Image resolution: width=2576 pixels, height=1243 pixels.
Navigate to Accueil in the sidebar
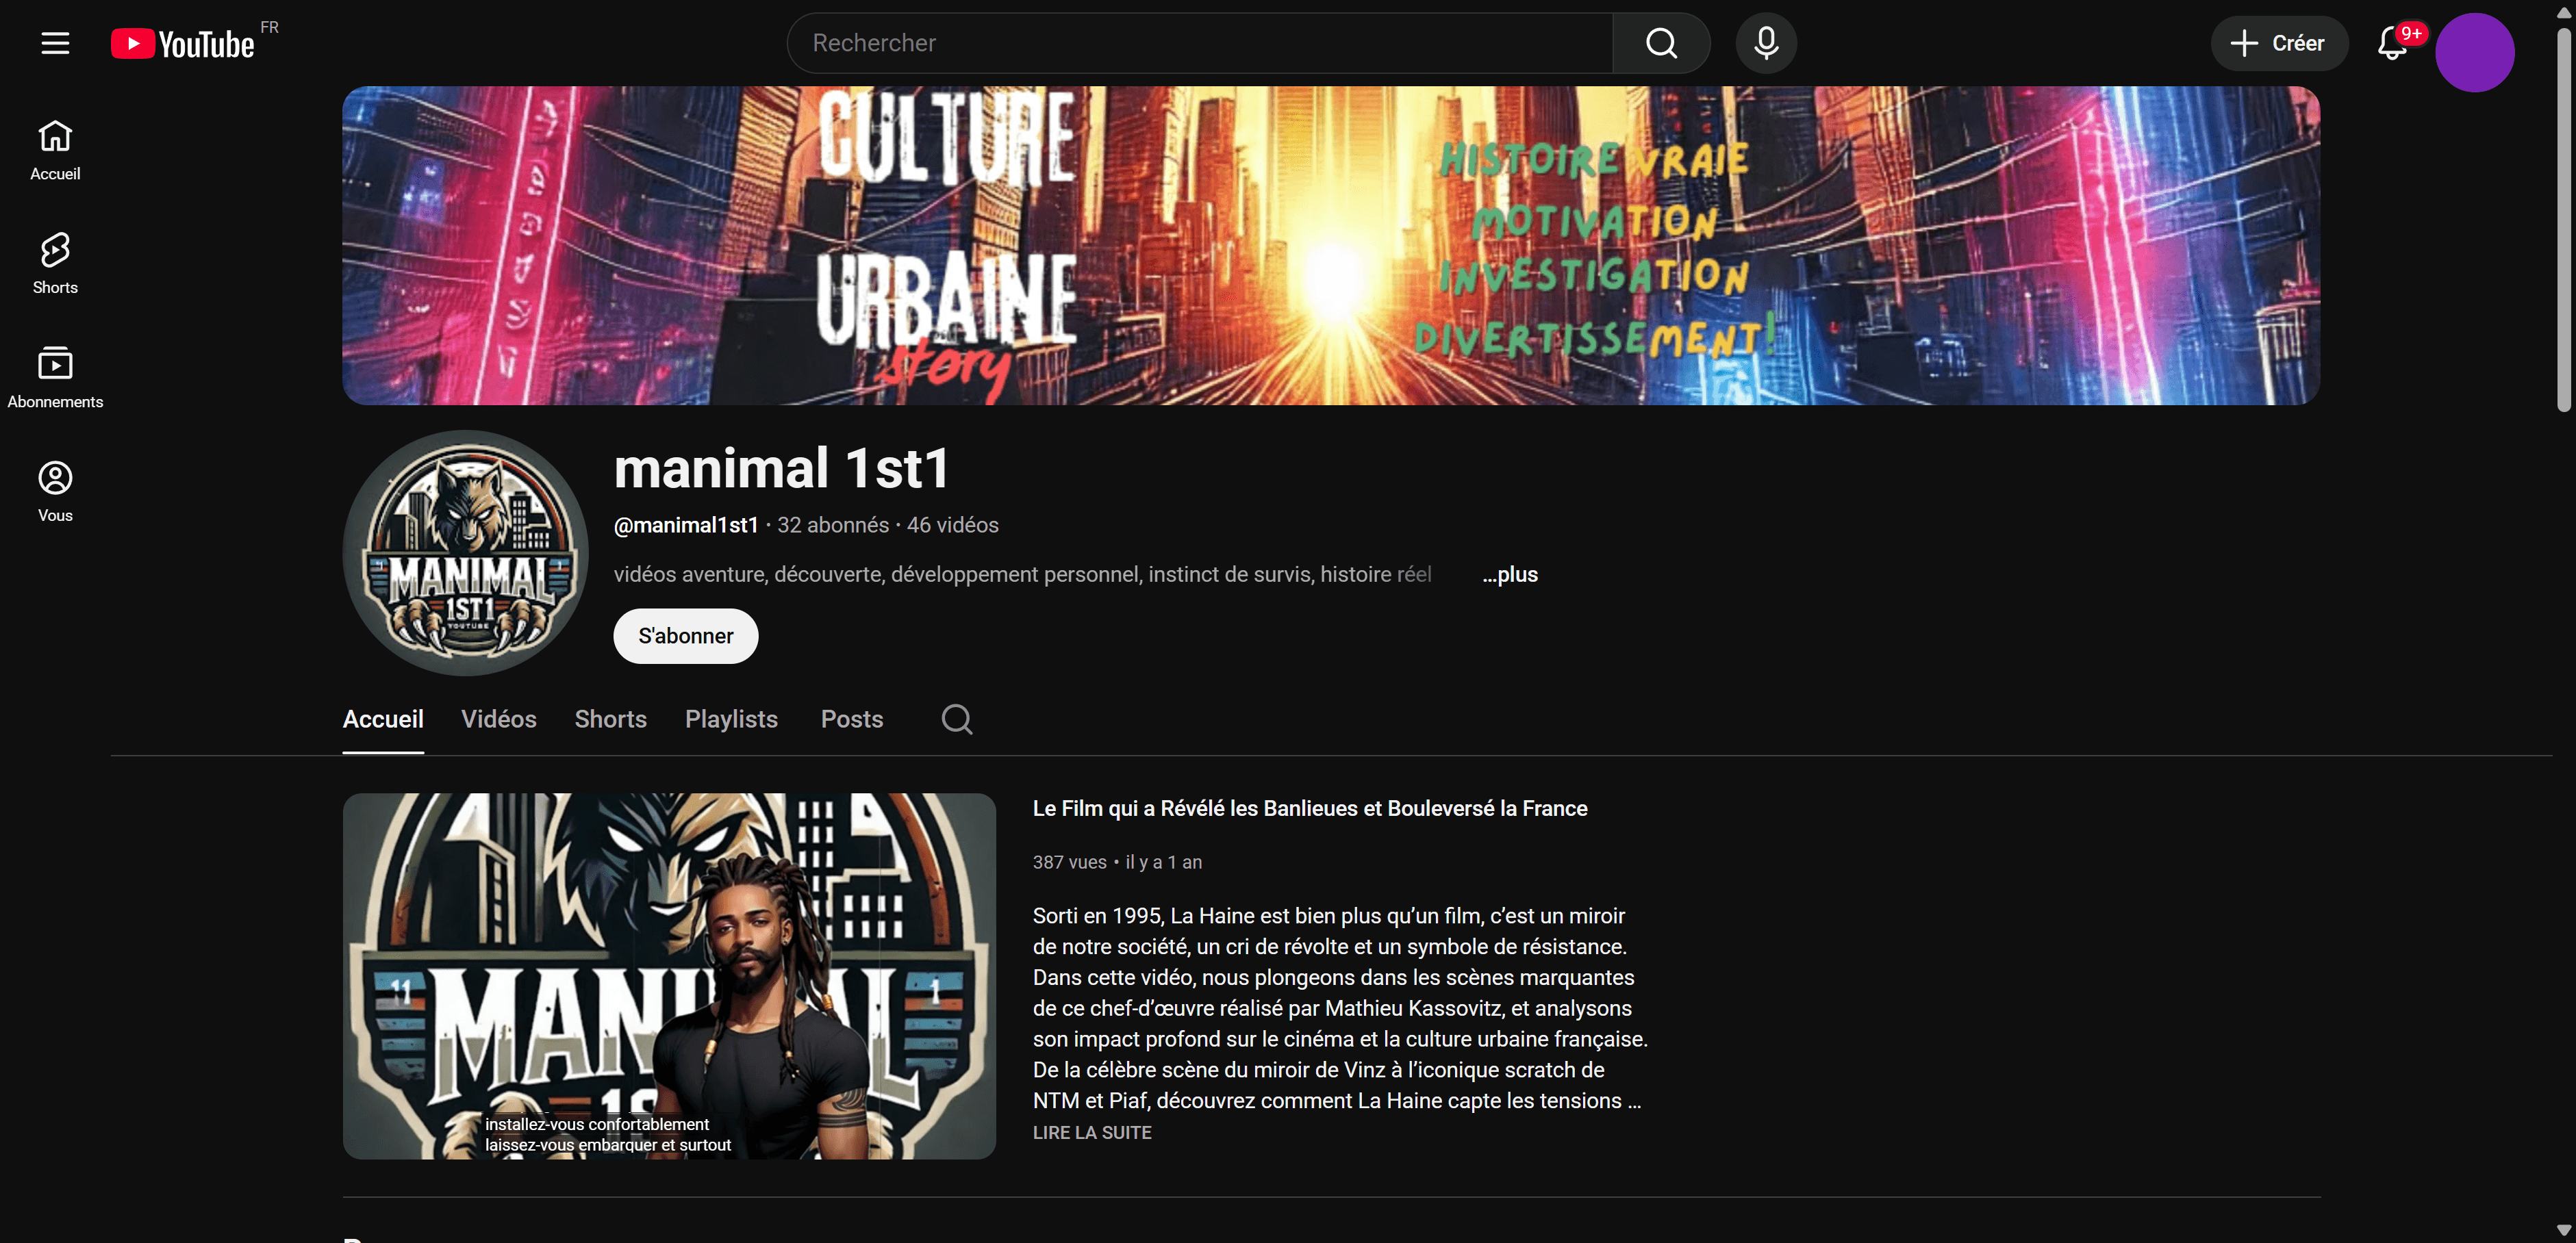pyautogui.click(x=54, y=150)
